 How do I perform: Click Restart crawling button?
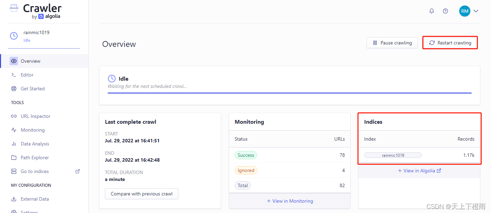click(x=450, y=43)
